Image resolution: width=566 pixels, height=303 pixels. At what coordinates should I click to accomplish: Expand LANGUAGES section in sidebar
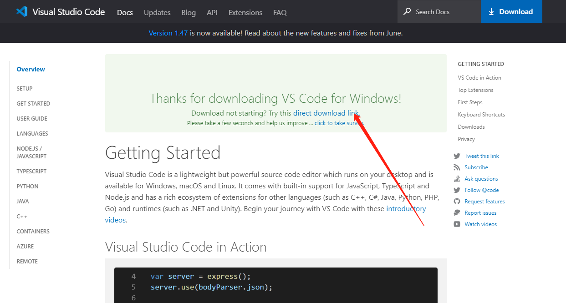point(32,133)
